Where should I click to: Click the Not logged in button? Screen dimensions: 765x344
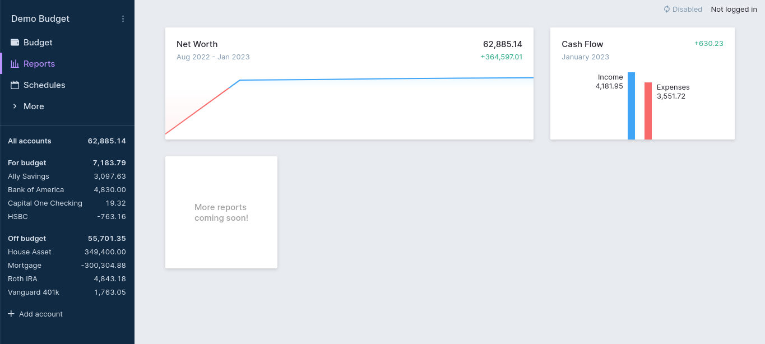click(734, 9)
